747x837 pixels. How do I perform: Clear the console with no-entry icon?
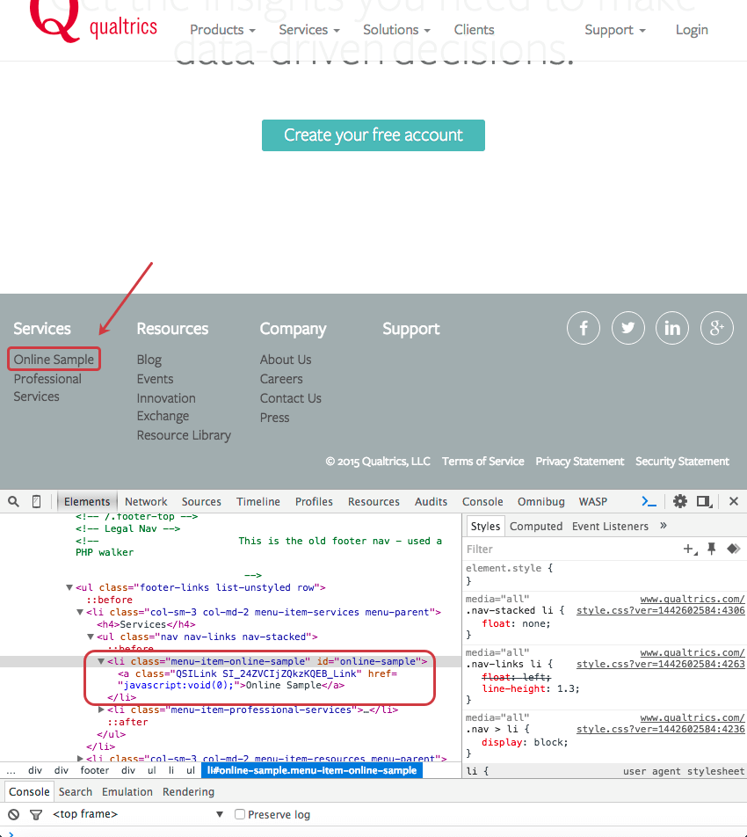coord(12,814)
